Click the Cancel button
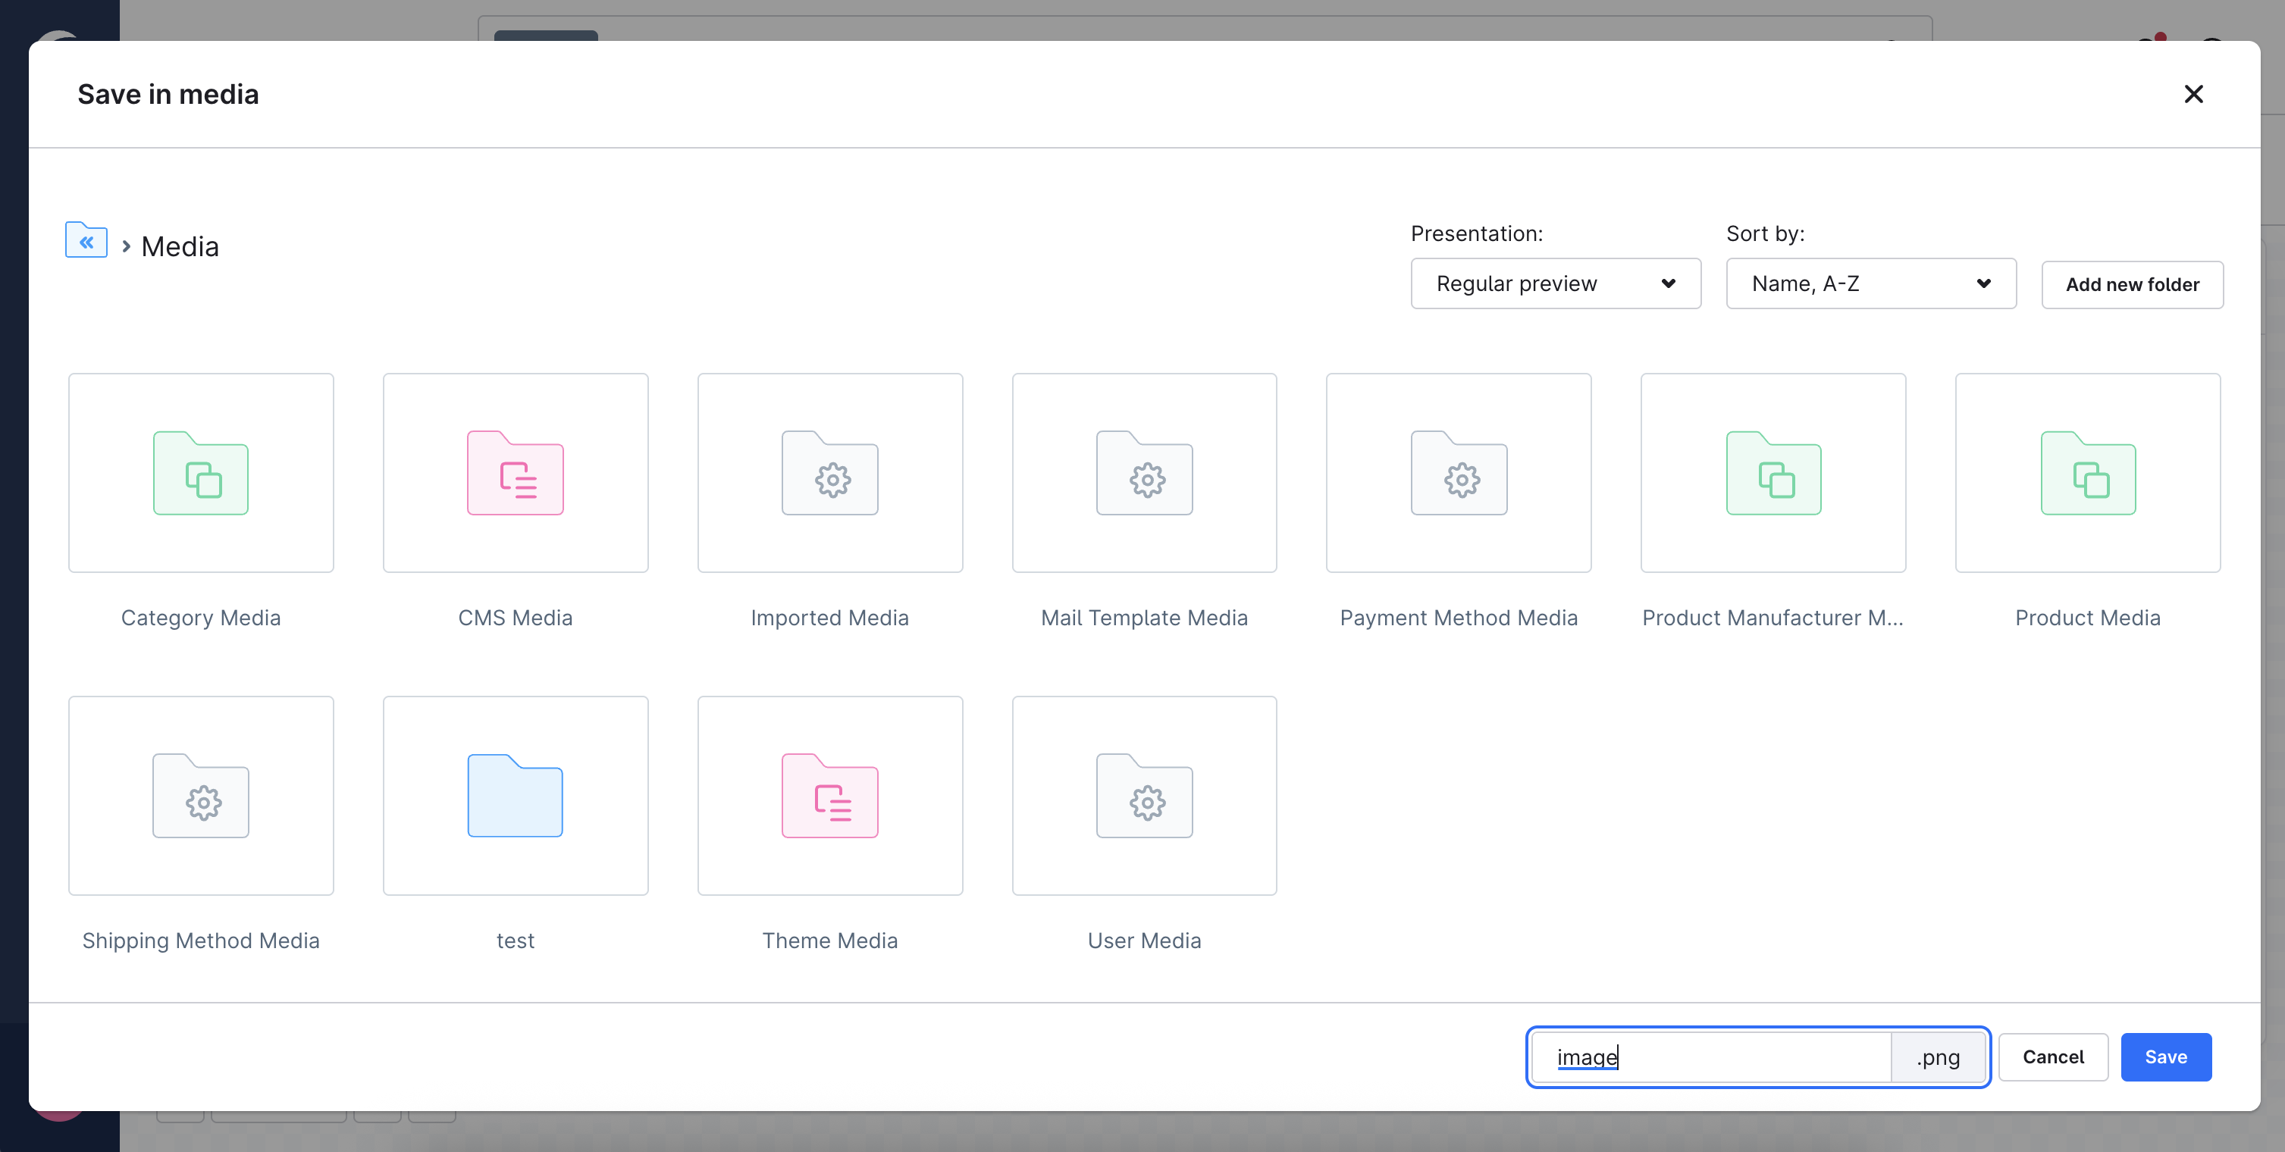The width and height of the screenshot is (2285, 1152). point(2052,1057)
